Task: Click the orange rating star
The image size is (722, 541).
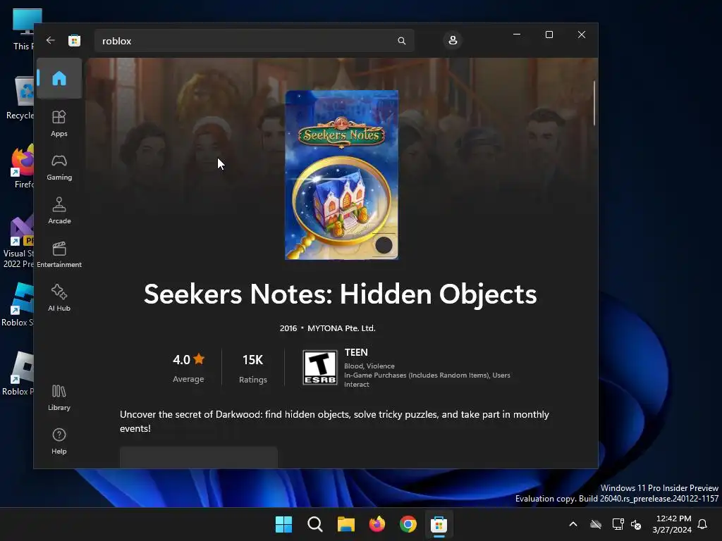Action: (199, 359)
